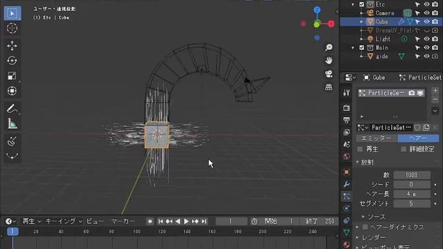Enable the 再生 checkbox in particle settings
The height and width of the screenshot is (249, 443).
[360, 149]
